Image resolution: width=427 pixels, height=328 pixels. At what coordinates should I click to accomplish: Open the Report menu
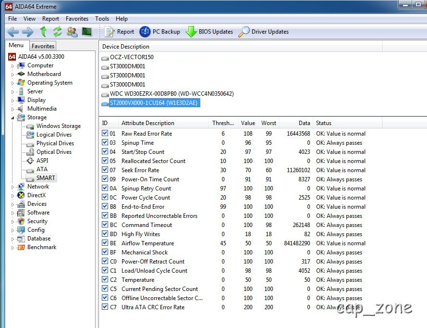(x=50, y=19)
